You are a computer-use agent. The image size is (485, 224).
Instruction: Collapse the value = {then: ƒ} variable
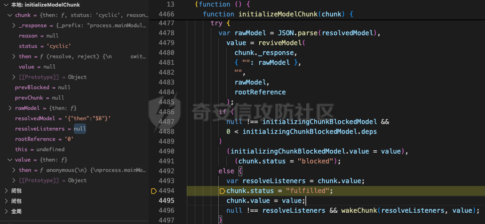pos(10,160)
